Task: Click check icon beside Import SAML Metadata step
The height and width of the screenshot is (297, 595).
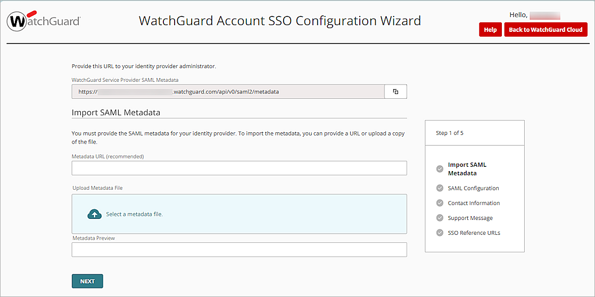Action: pos(440,169)
